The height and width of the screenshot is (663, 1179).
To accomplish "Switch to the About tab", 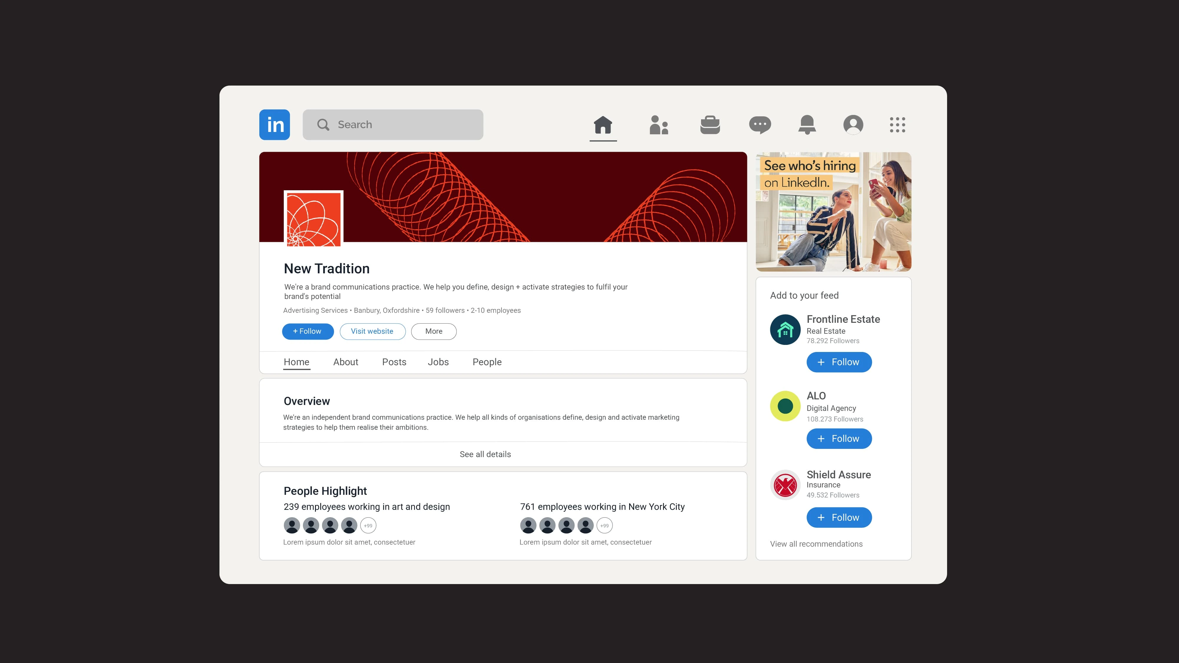I will [346, 362].
